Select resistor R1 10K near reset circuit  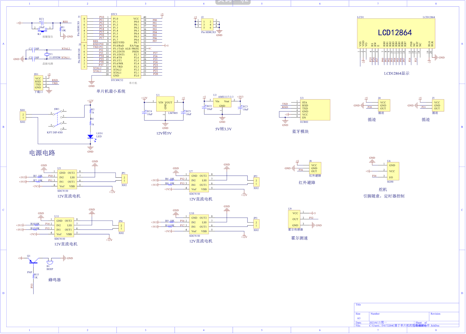click(60, 29)
